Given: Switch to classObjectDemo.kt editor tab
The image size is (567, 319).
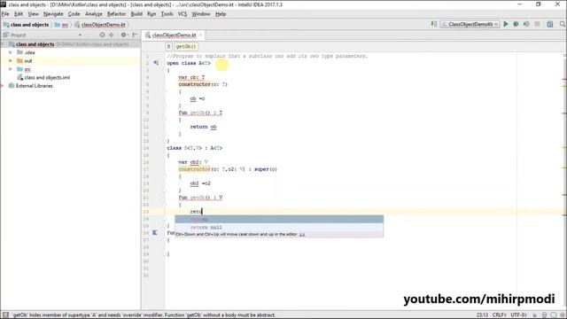Looking at the screenshot, I should 174,35.
